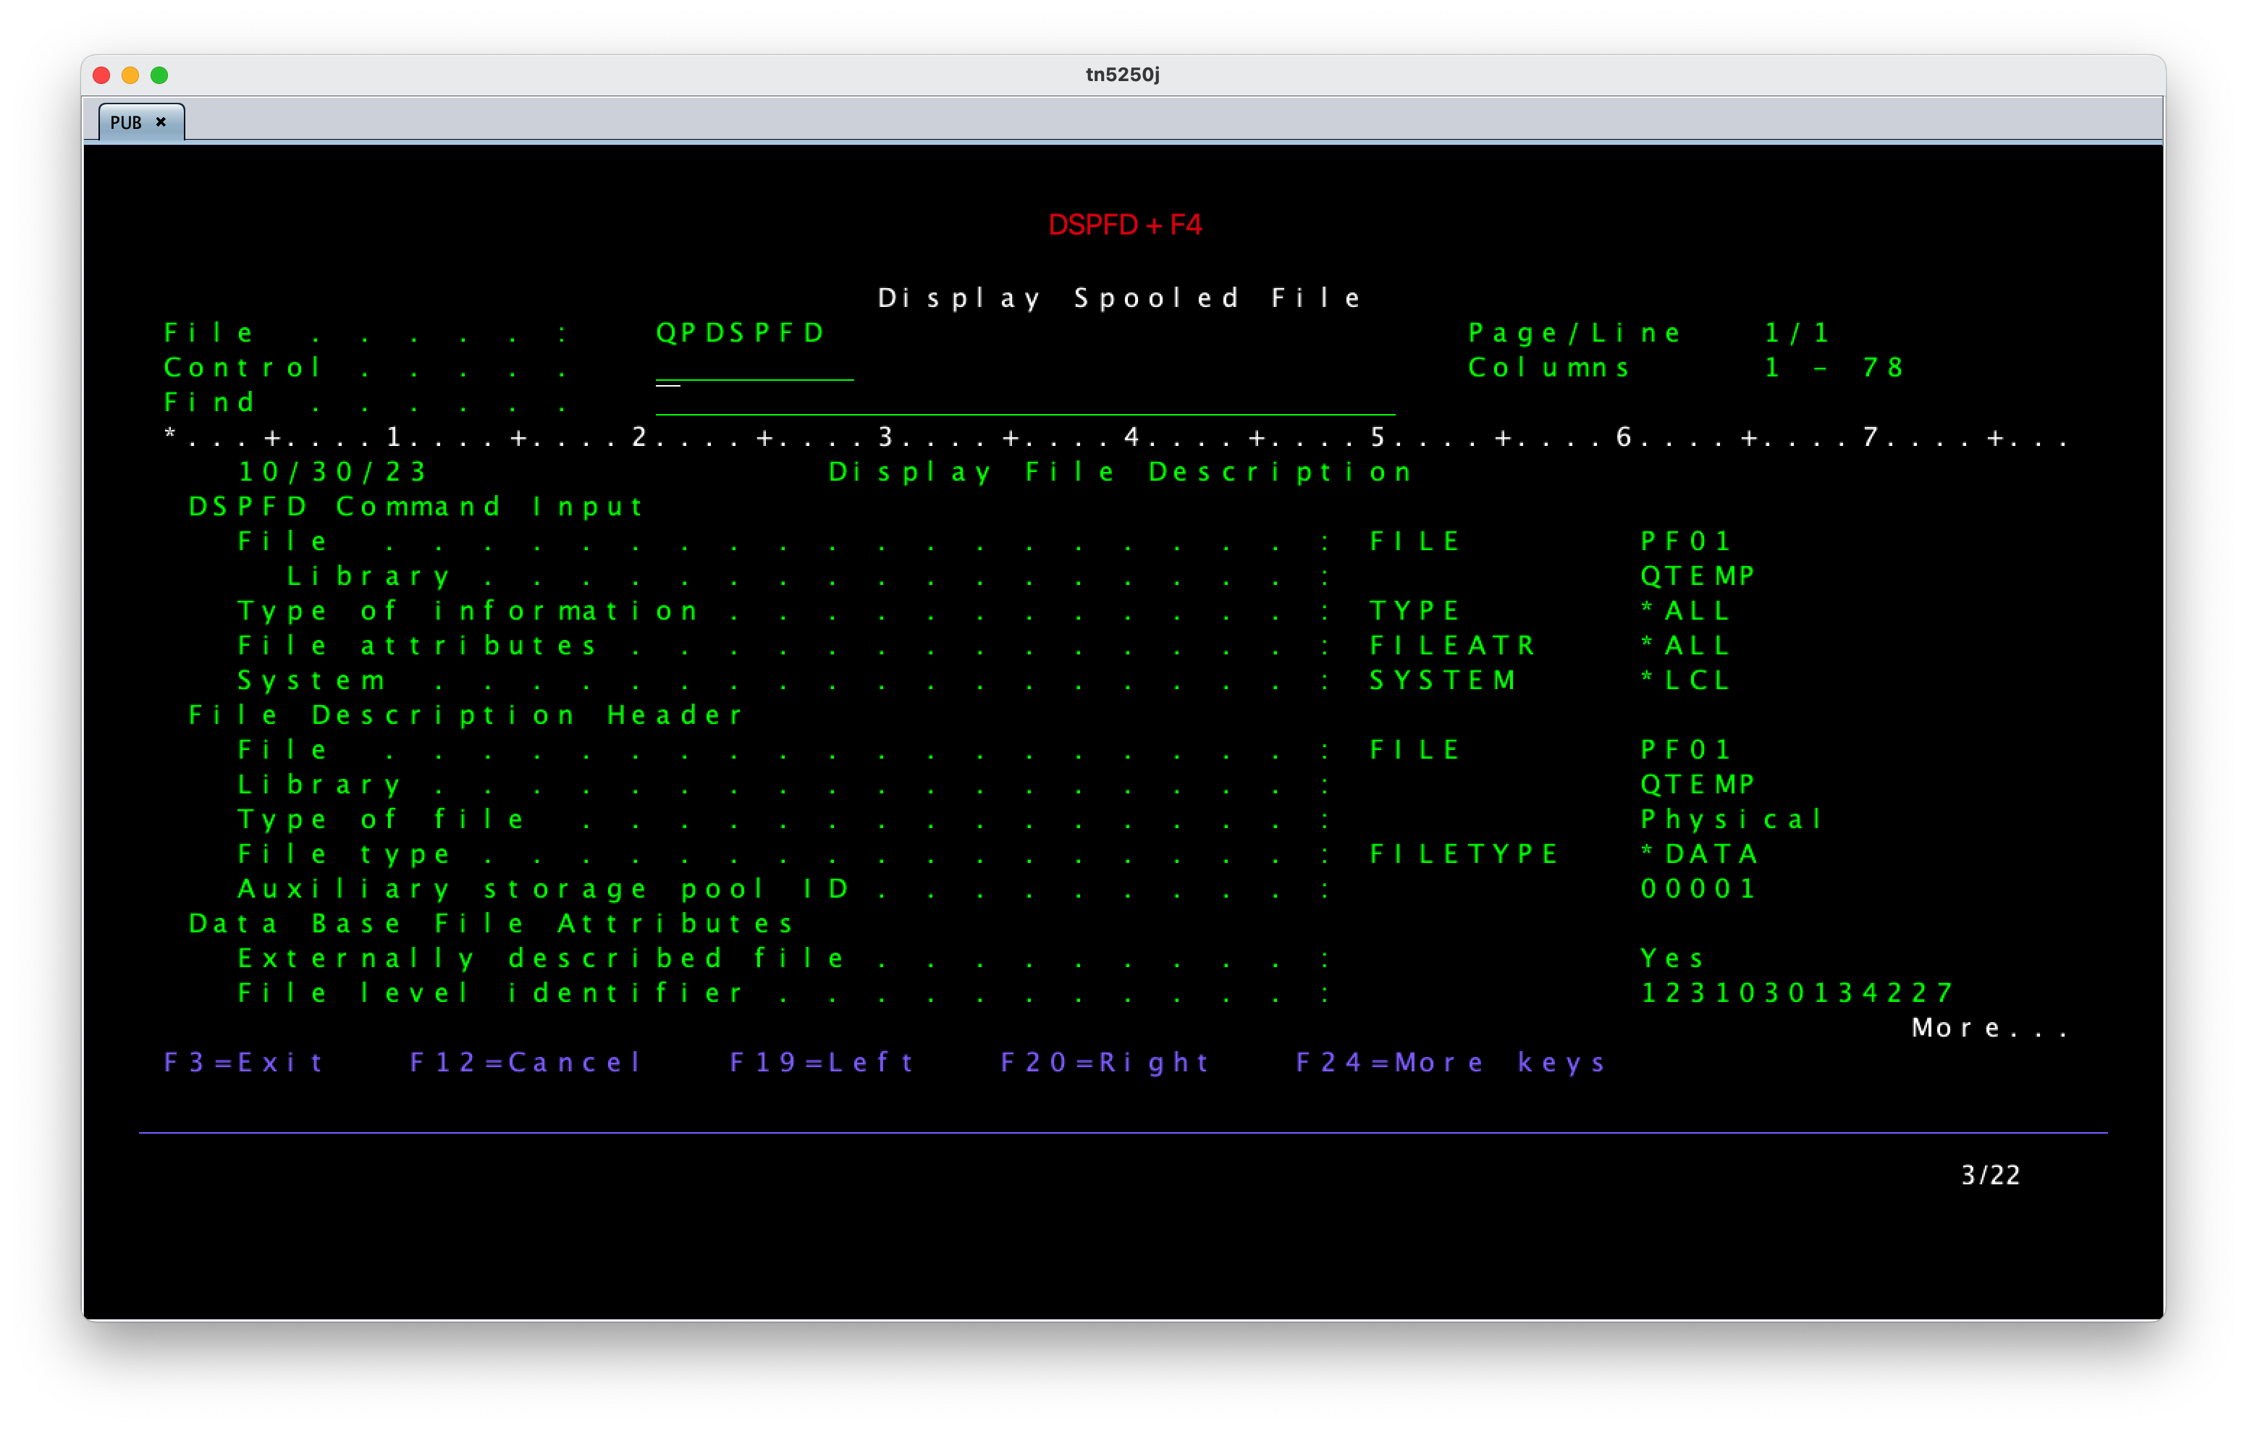Click F19=Left function key

pos(821,1062)
